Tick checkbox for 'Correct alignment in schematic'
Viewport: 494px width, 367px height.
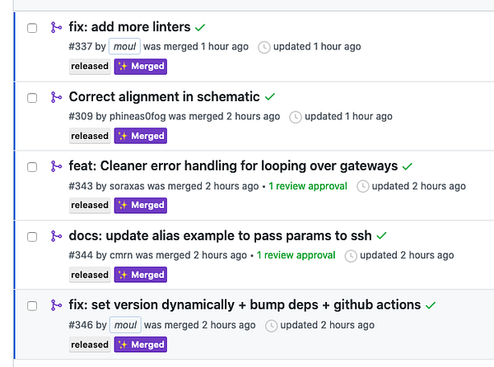point(32,97)
